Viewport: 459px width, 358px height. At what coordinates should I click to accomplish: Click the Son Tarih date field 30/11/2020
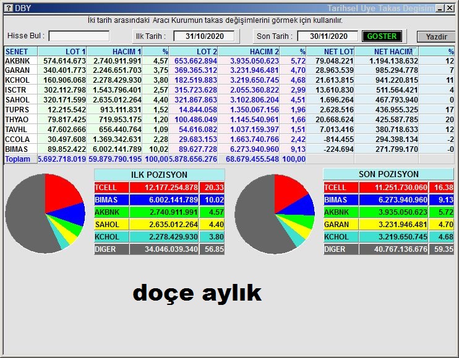pos(328,36)
